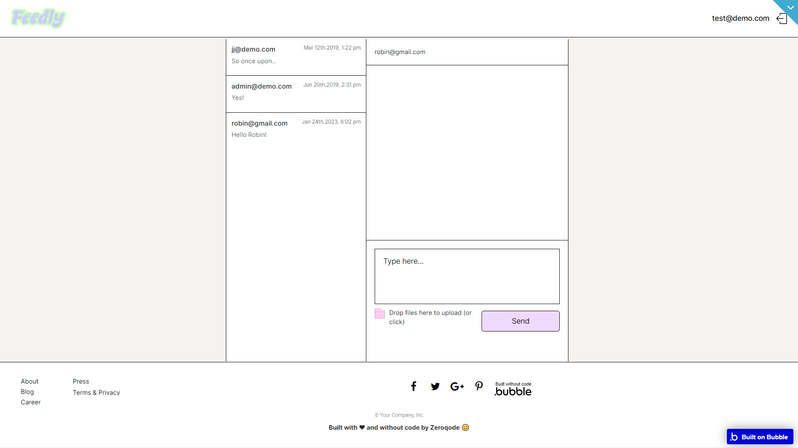798x448 pixels.
Task: Open the Pinterest social icon
Action: click(x=479, y=386)
